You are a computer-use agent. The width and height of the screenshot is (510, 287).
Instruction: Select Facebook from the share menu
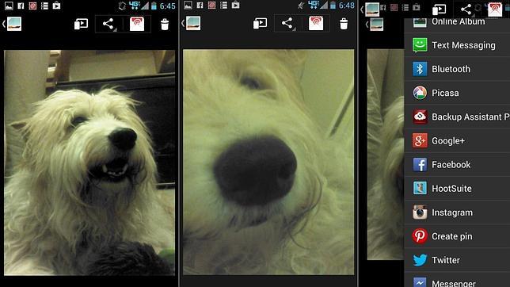click(457, 165)
